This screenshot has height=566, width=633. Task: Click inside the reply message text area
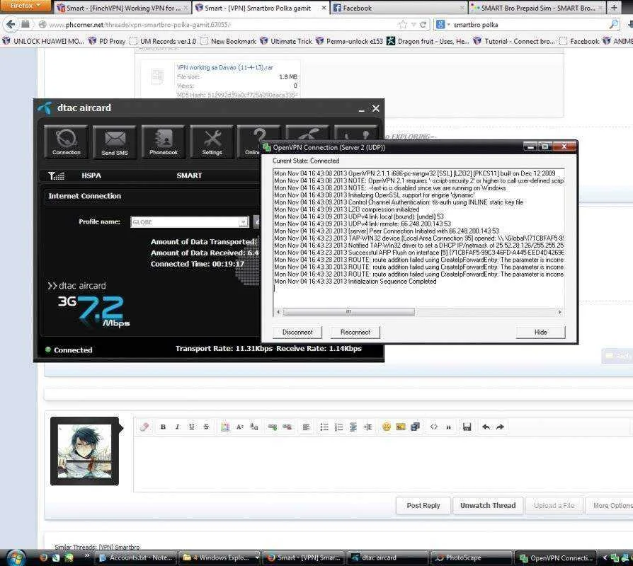click(x=382, y=464)
